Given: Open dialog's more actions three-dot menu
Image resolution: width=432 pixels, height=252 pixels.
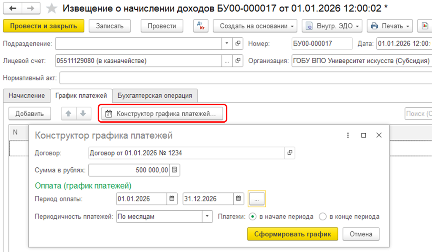Looking at the screenshot, I should tap(348, 135).
